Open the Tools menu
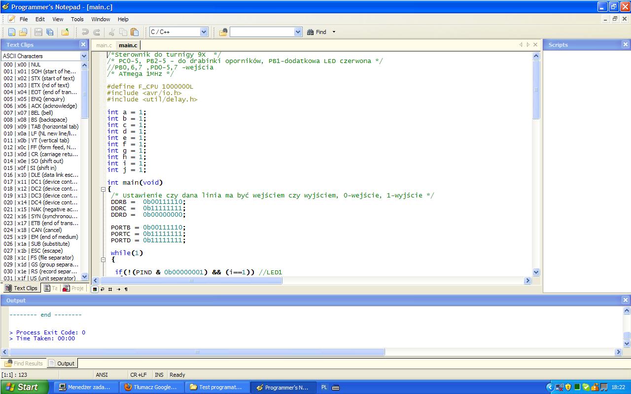This screenshot has width=631, height=394. 77,19
